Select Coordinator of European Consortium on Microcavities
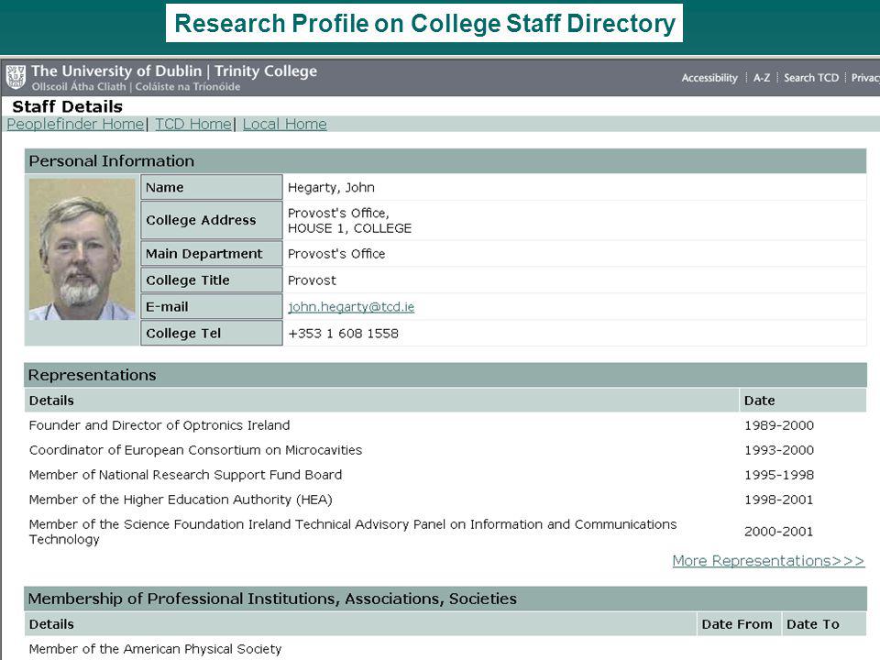Image resolution: width=880 pixels, height=660 pixels. coord(195,450)
